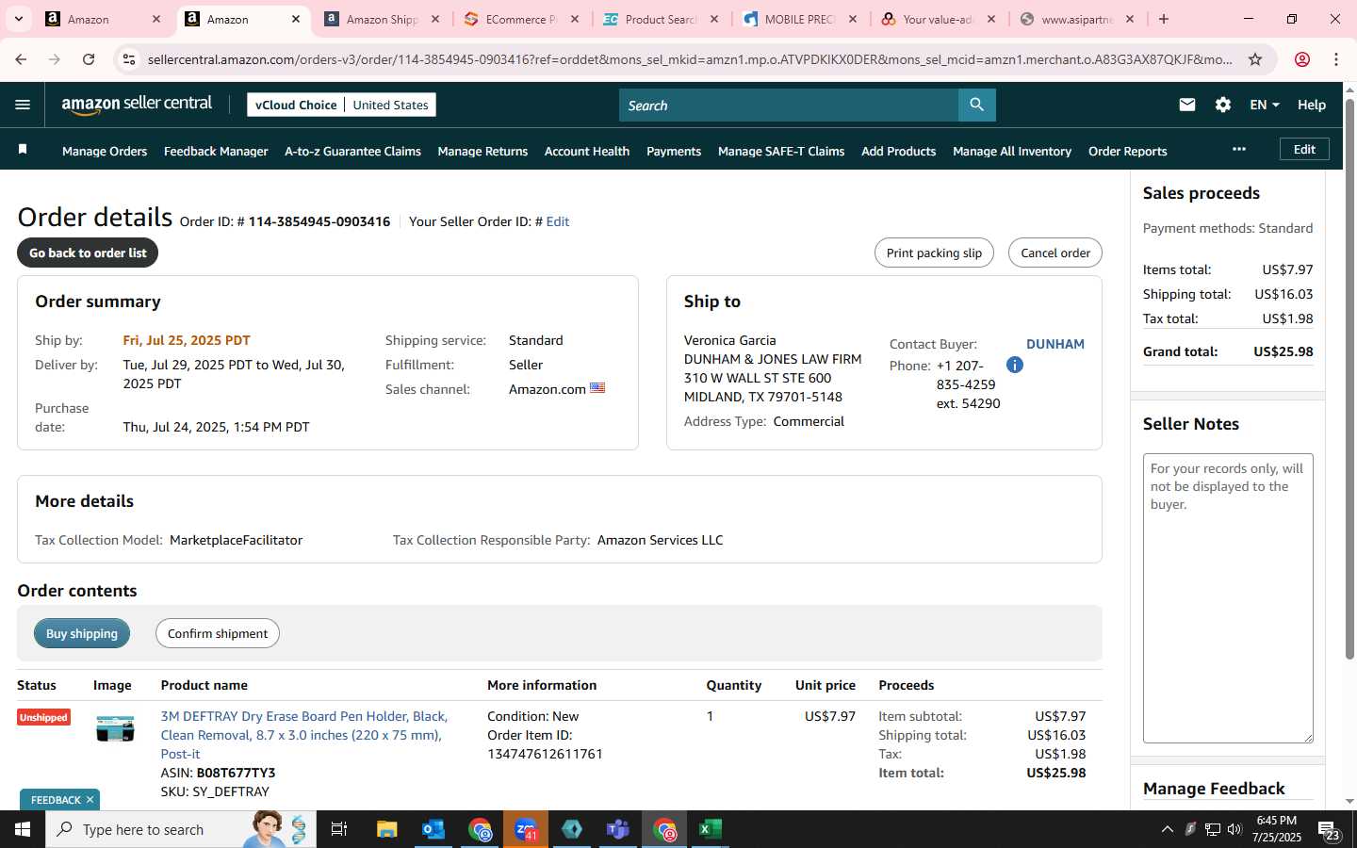Click the browser address bar URL
Viewport: 1357px width, 848px height.
click(690, 59)
